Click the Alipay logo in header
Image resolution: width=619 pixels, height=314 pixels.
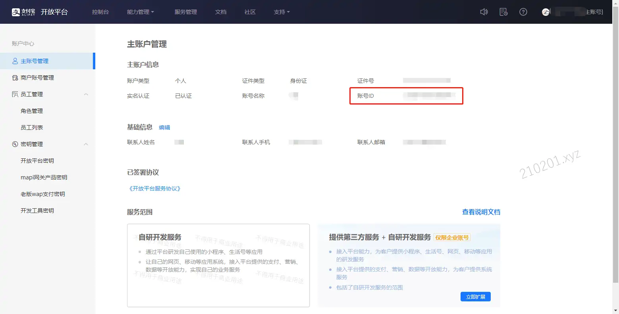click(x=23, y=12)
